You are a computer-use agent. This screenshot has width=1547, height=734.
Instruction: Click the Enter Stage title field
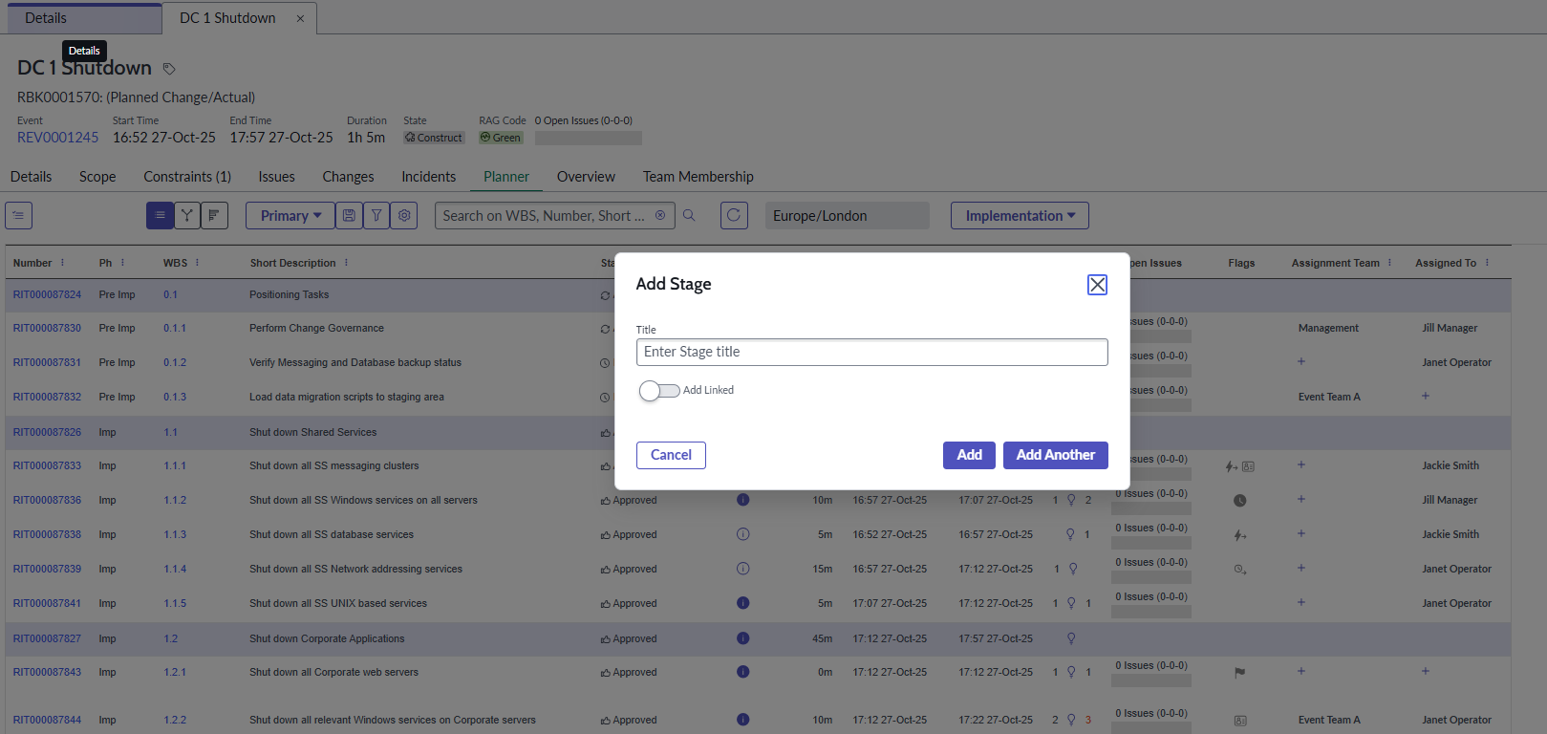tap(871, 352)
